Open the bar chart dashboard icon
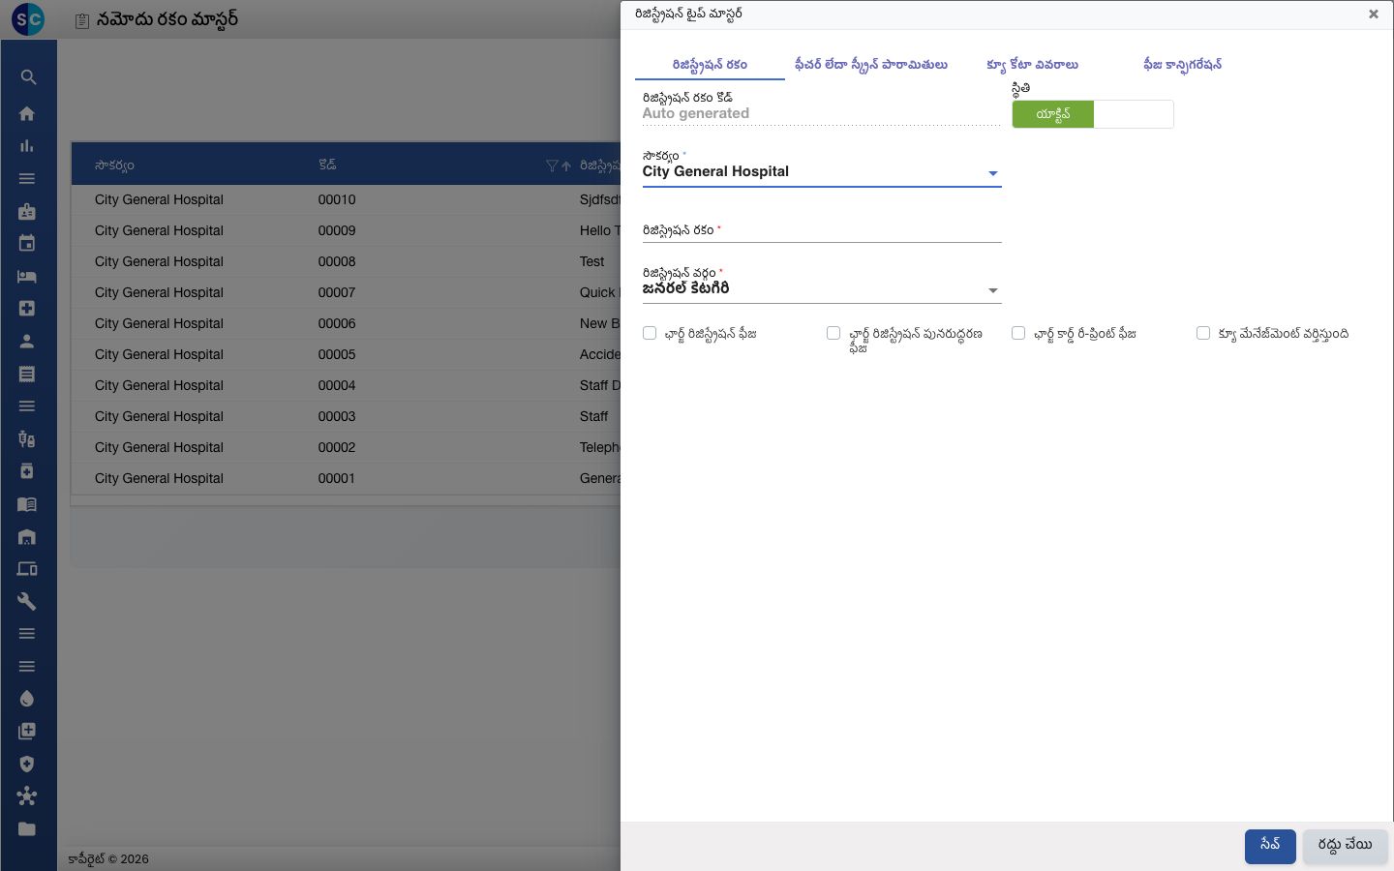The width and height of the screenshot is (1394, 871). point(27,146)
